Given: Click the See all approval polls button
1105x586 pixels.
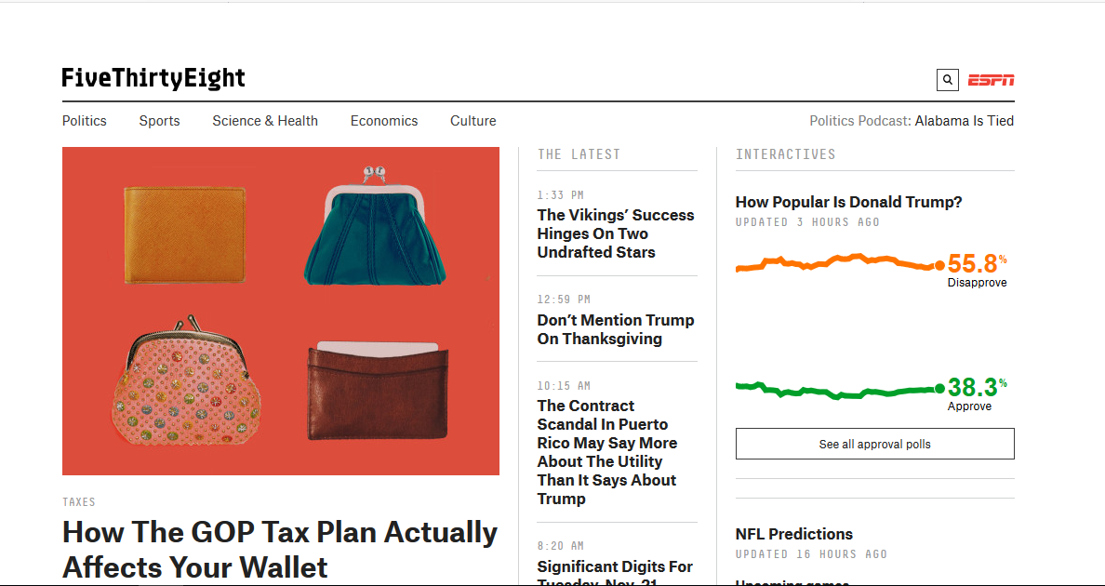Looking at the screenshot, I should [x=874, y=444].
